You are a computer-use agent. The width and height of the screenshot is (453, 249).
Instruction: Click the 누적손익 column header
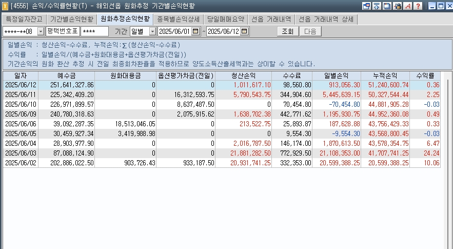pyautogui.click(x=385, y=76)
